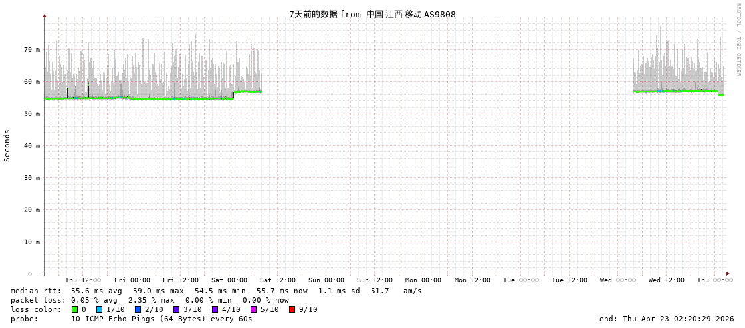
Task: Click the 70 m y-axis tick label
Action: pos(32,50)
